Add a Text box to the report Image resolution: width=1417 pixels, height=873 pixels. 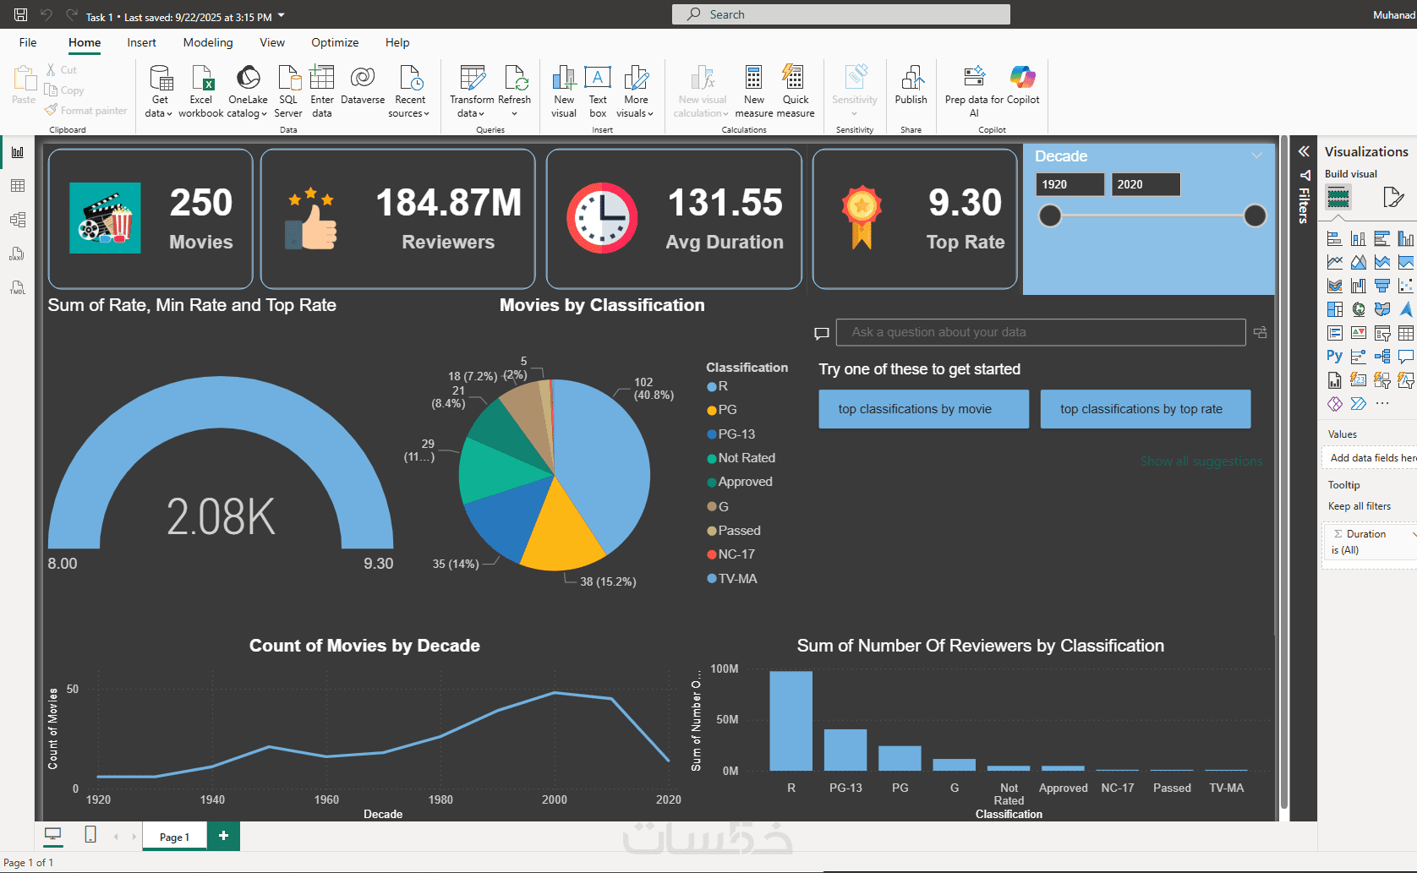click(598, 92)
